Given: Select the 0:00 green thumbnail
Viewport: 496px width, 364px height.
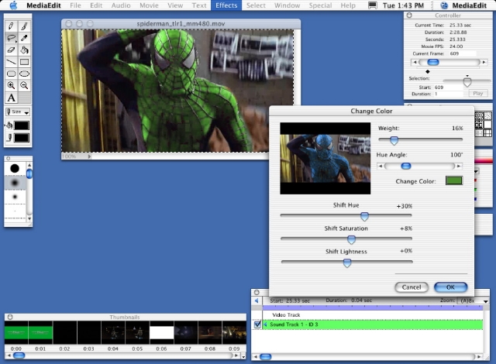Looking at the screenshot, I should tap(16, 332).
